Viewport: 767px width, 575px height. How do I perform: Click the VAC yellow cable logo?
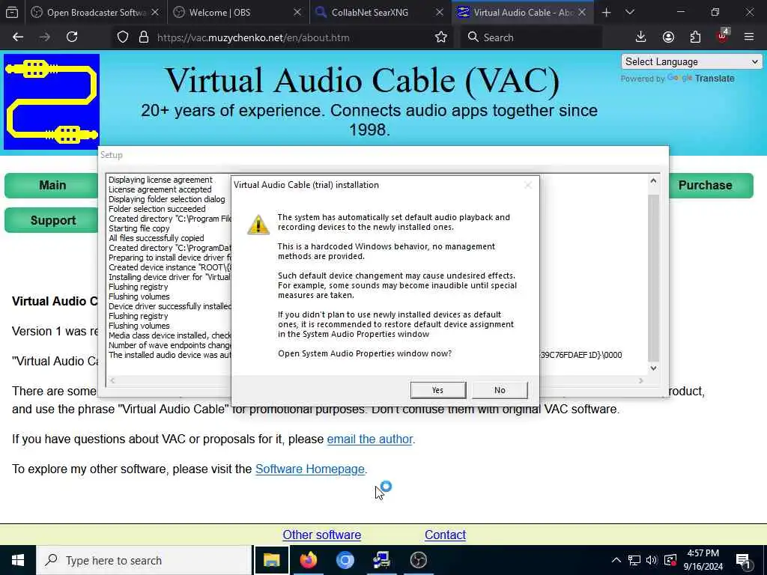tap(52, 102)
